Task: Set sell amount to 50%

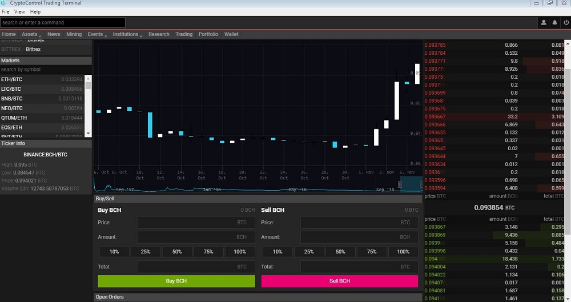Action: 340,252
